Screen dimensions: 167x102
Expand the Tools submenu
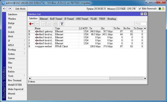pyautogui.click(x=16, y=76)
